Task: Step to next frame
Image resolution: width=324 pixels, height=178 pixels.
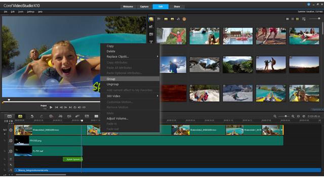Action: pos(66,107)
